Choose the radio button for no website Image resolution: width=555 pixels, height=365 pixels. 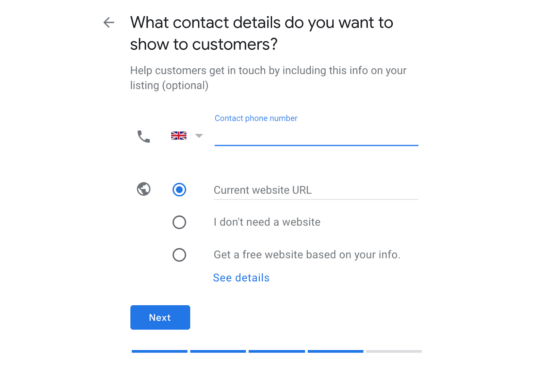pos(179,222)
